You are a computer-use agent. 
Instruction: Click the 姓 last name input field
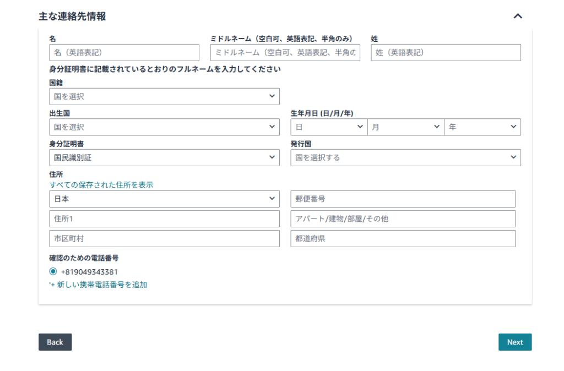[x=446, y=53]
